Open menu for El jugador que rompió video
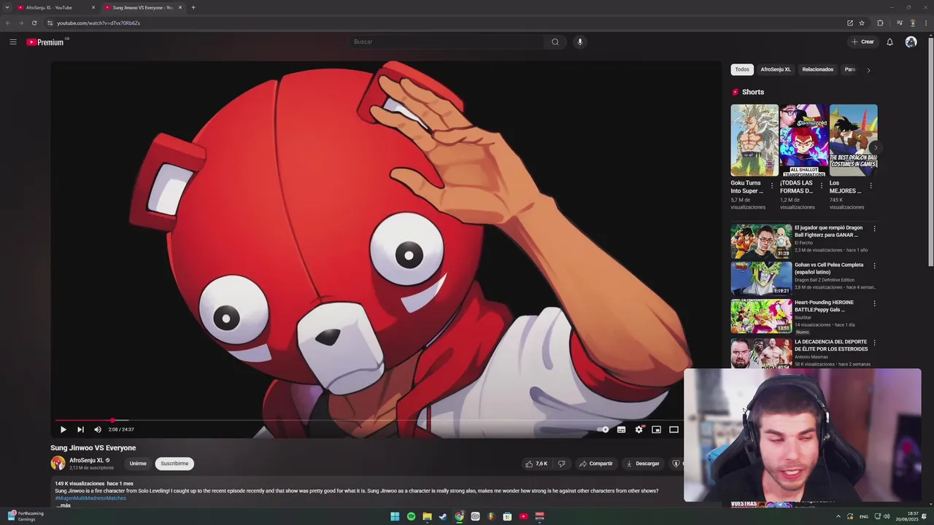Viewport: 934px width, 525px height. pos(874,228)
